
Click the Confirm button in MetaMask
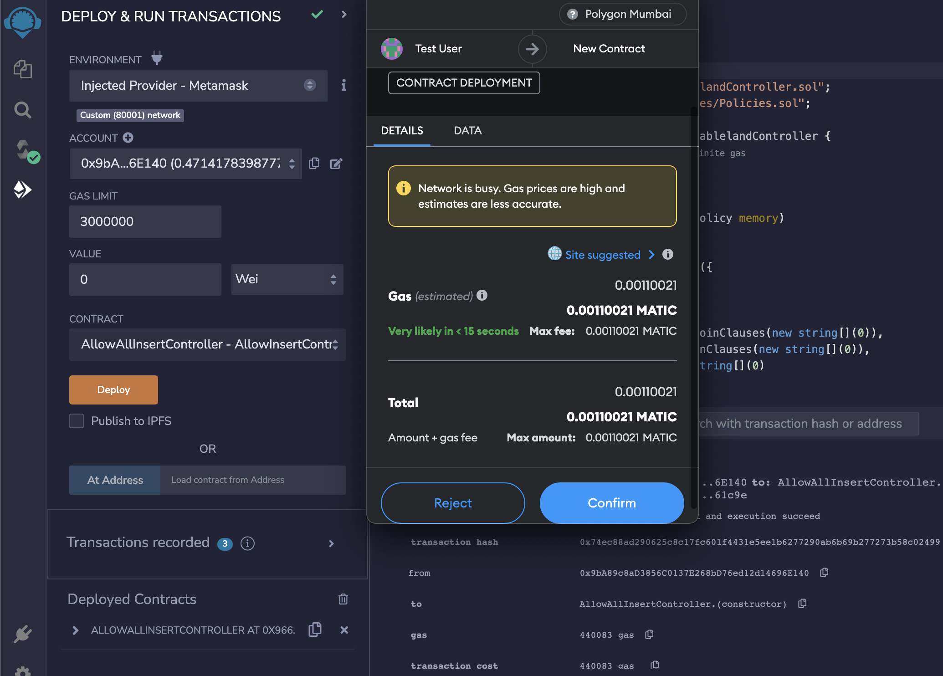pos(611,503)
